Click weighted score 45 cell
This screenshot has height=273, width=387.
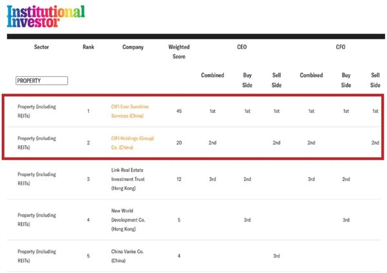tap(179, 111)
